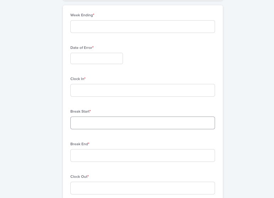Click the empty page background left of form

pos(30,99)
